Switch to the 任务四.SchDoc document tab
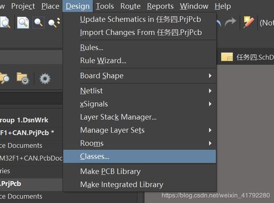The width and height of the screenshot is (274, 203). pyautogui.click(x=247, y=57)
